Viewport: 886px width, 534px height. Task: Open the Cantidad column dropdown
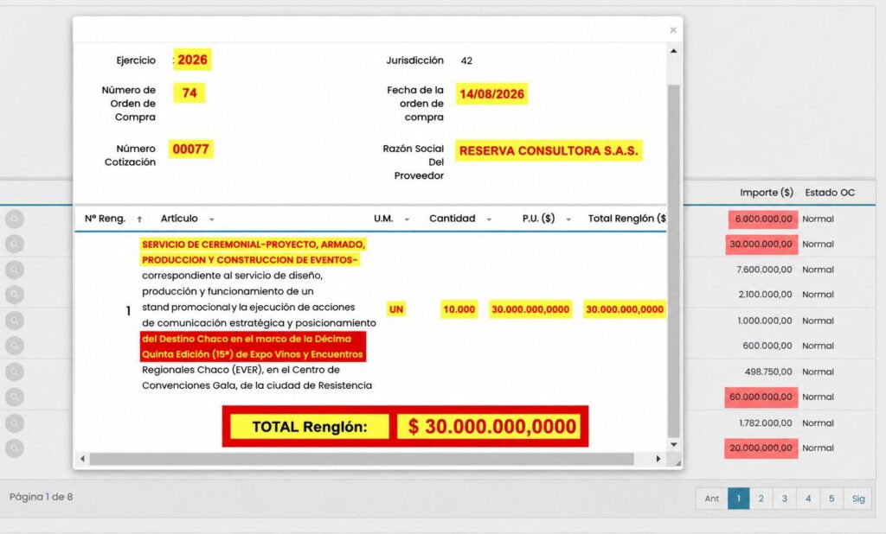(x=489, y=219)
